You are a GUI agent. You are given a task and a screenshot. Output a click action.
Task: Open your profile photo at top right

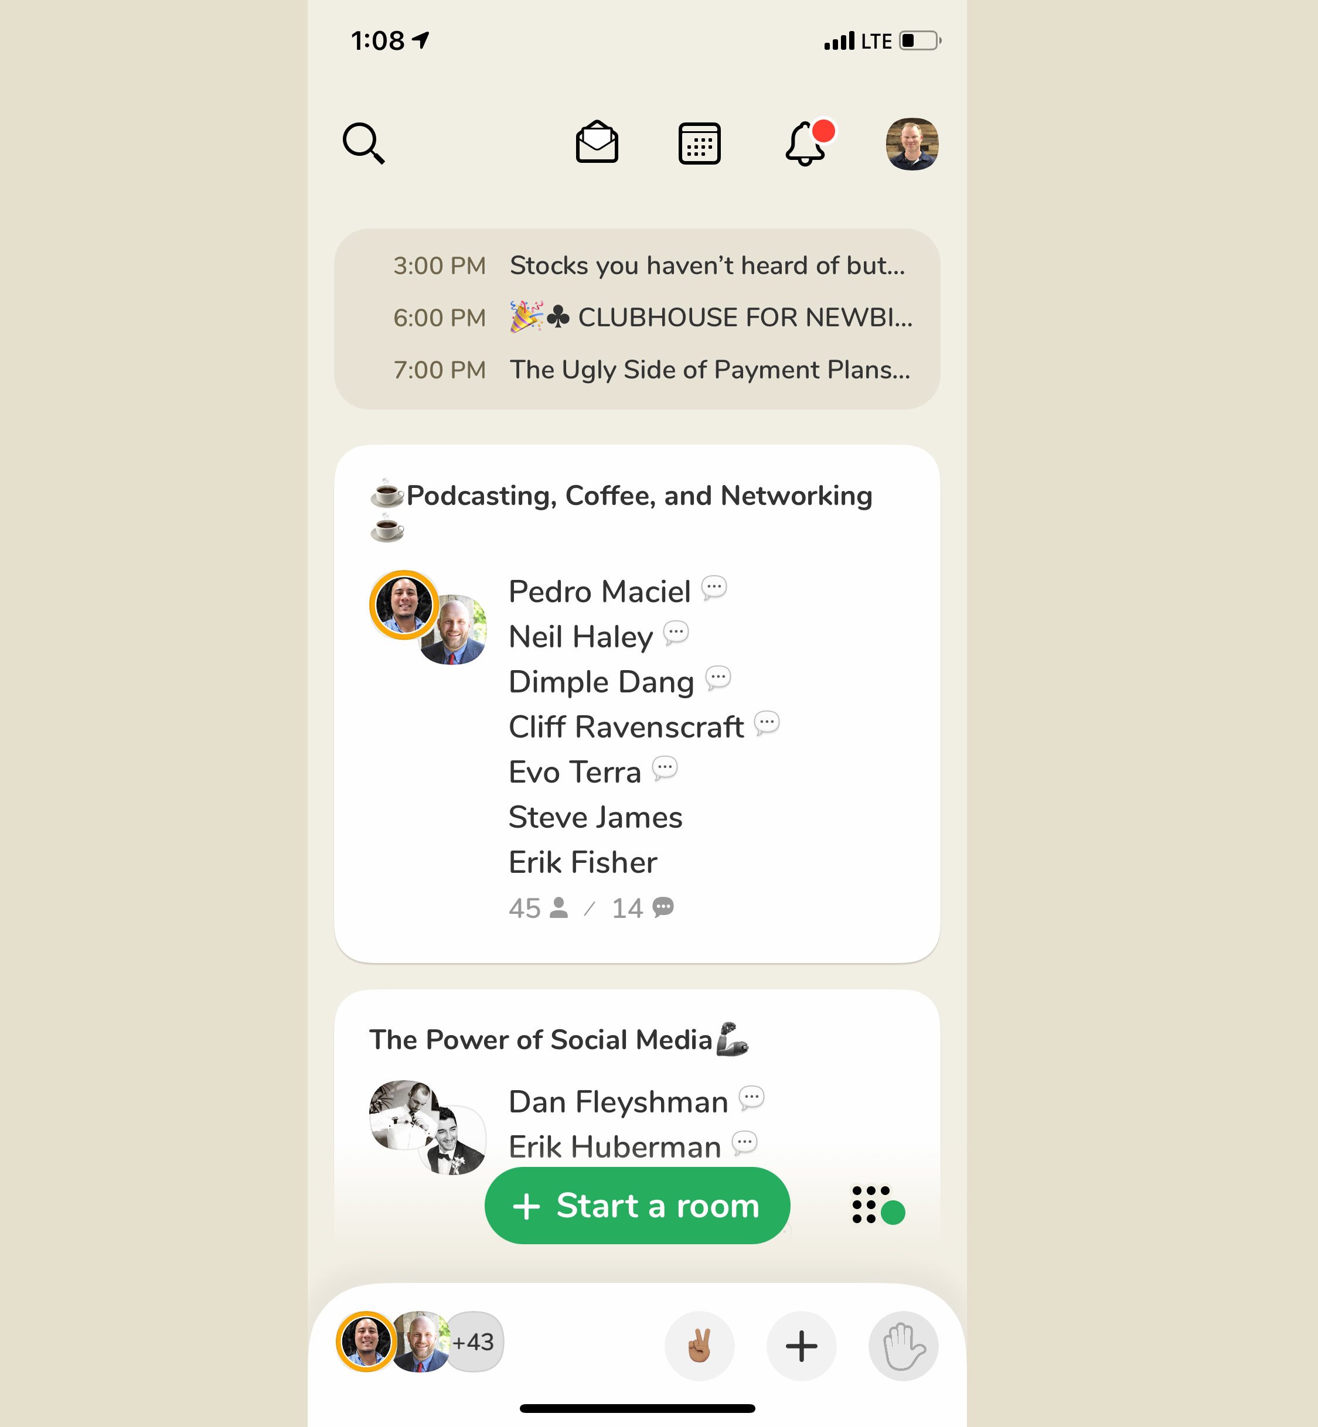point(911,144)
